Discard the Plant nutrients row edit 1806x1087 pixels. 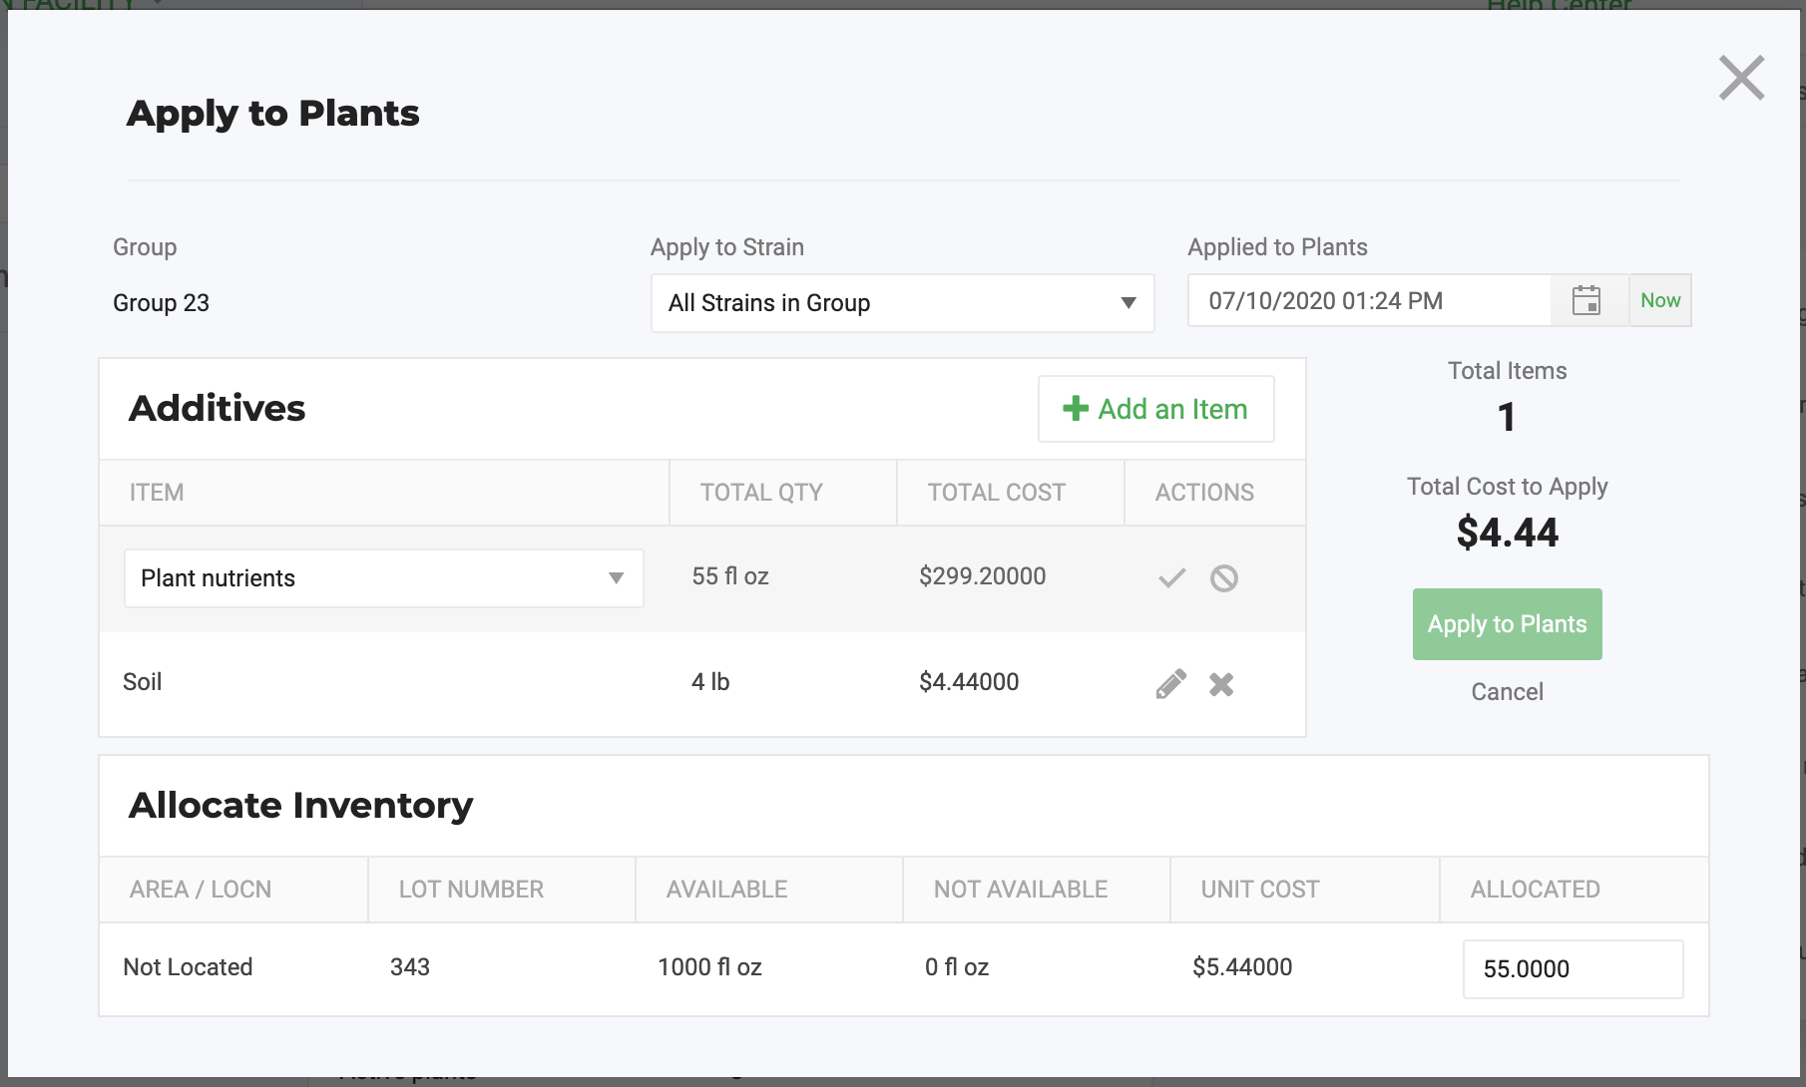click(x=1223, y=578)
